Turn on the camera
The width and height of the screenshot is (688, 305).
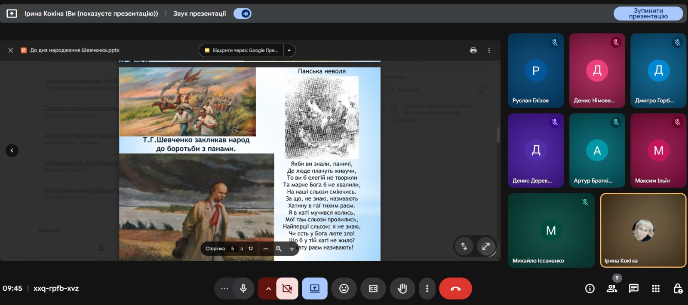point(287,289)
